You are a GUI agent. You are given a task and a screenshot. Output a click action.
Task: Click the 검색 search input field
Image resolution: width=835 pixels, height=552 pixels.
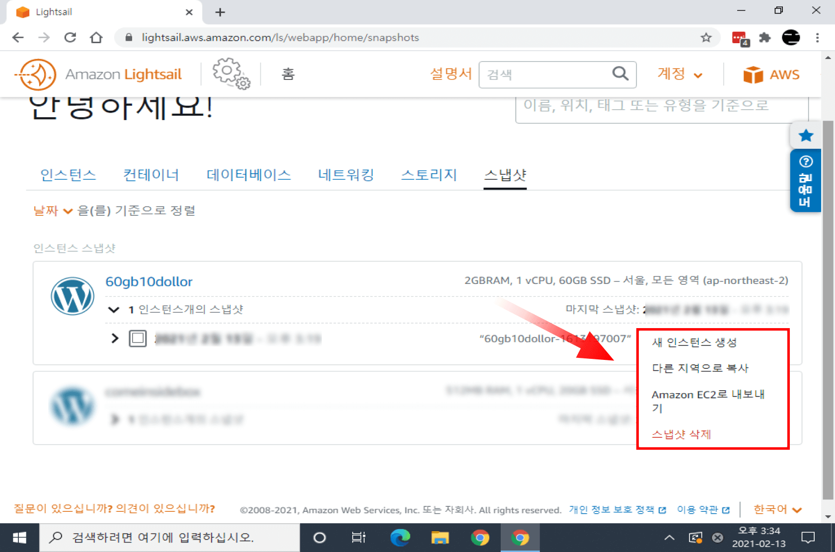(x=557, y=74)
